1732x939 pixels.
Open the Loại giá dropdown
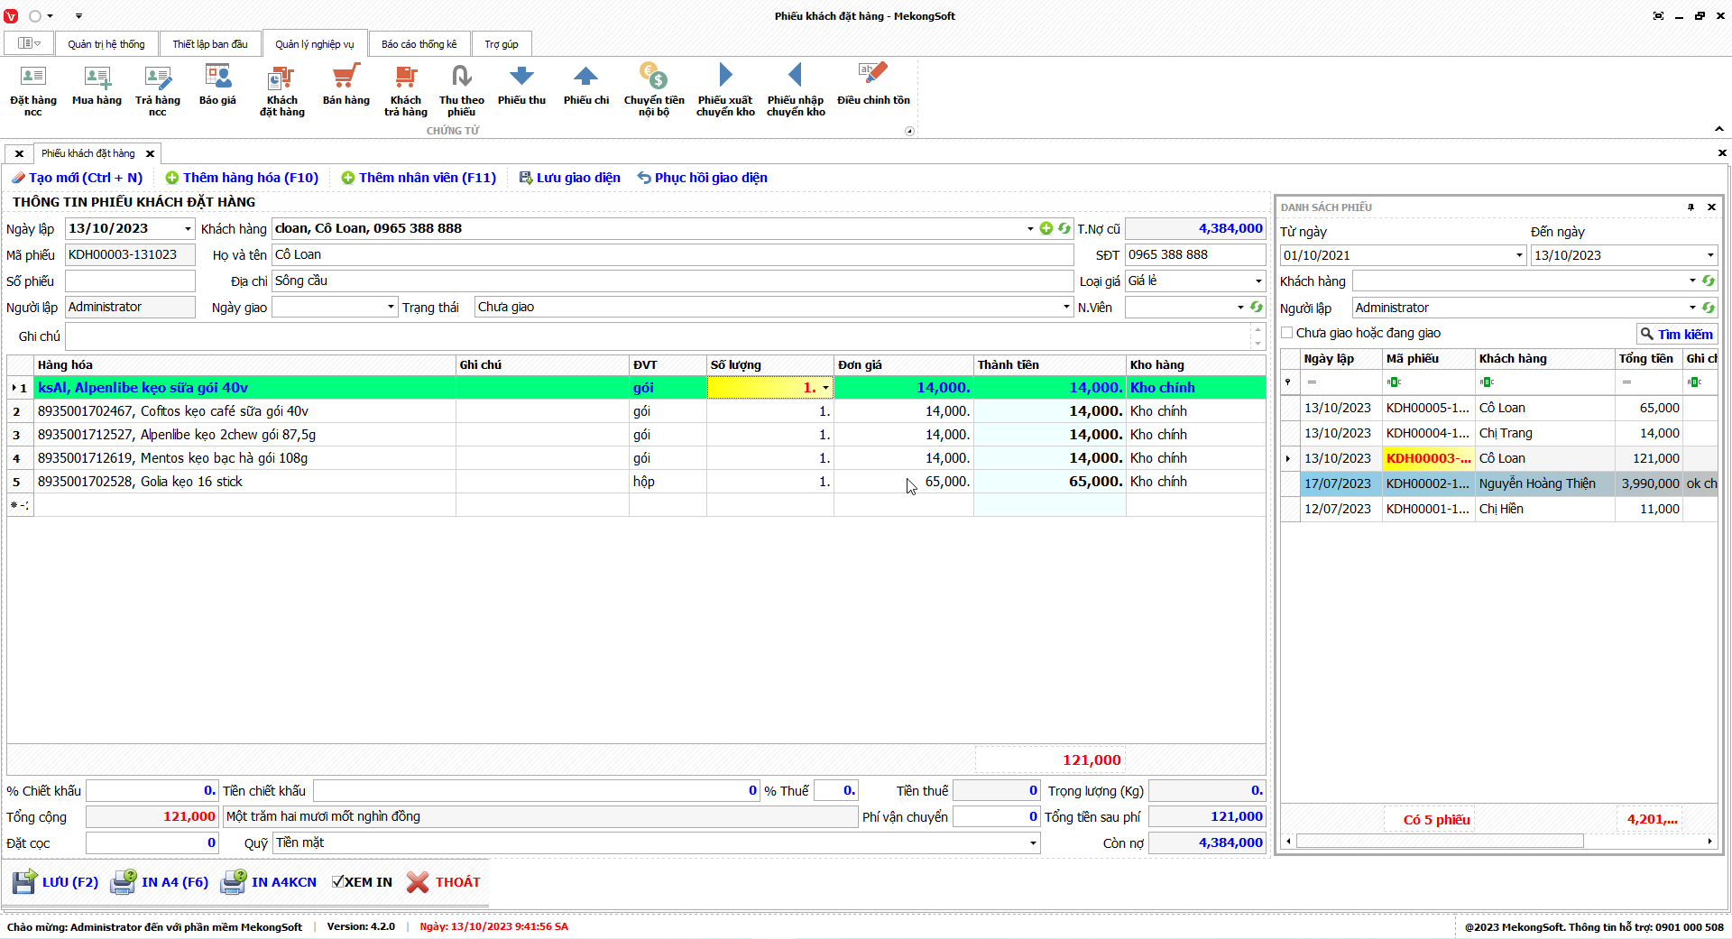(1258, 281)
